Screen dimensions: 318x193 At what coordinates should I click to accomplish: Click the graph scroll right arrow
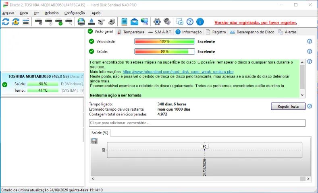(x=308, y=179)
